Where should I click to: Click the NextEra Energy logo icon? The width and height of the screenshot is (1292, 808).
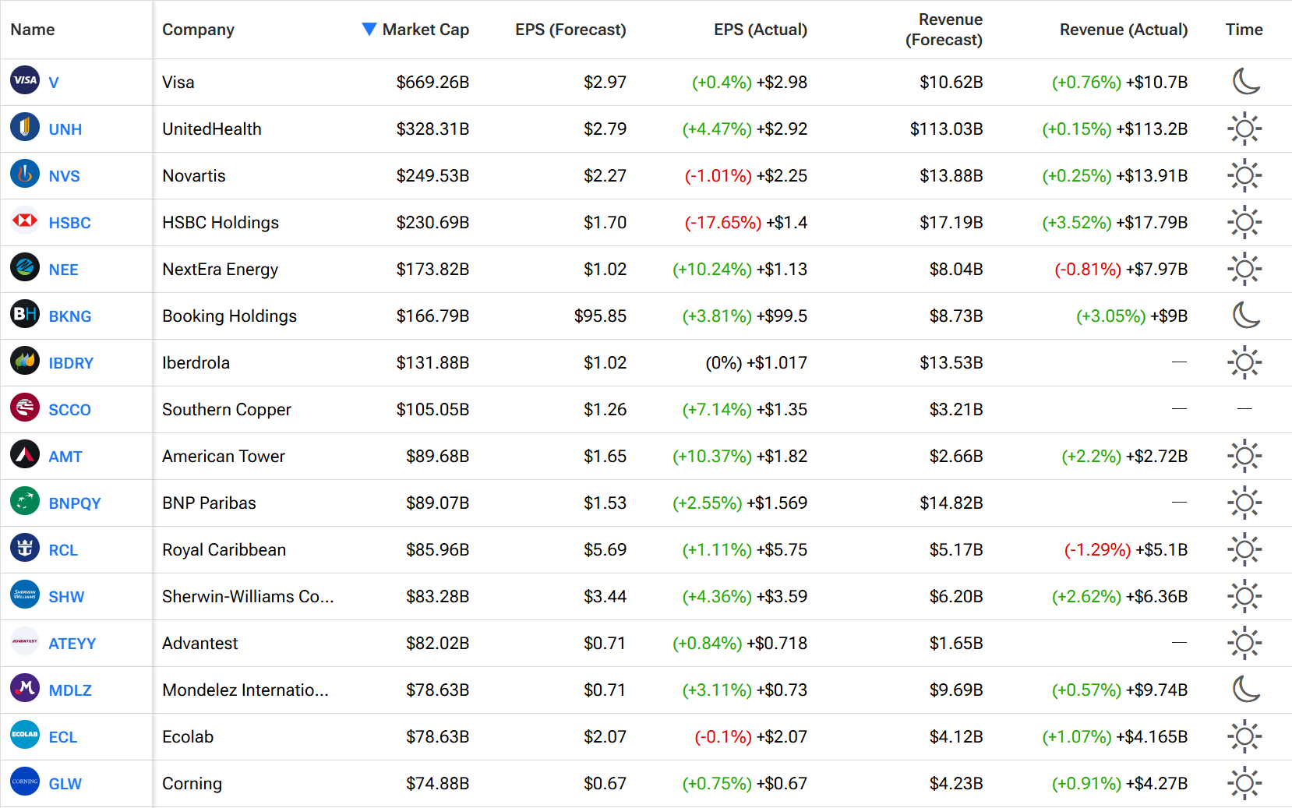[x=25, y=267]
